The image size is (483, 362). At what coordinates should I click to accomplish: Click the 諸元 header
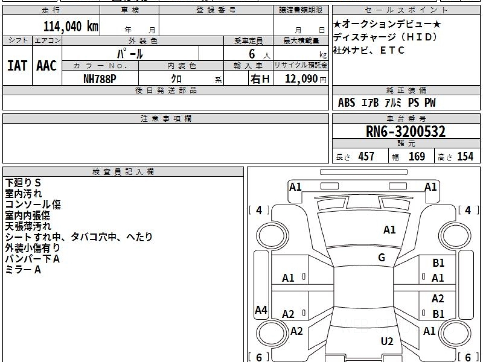(x=407, y=144)
